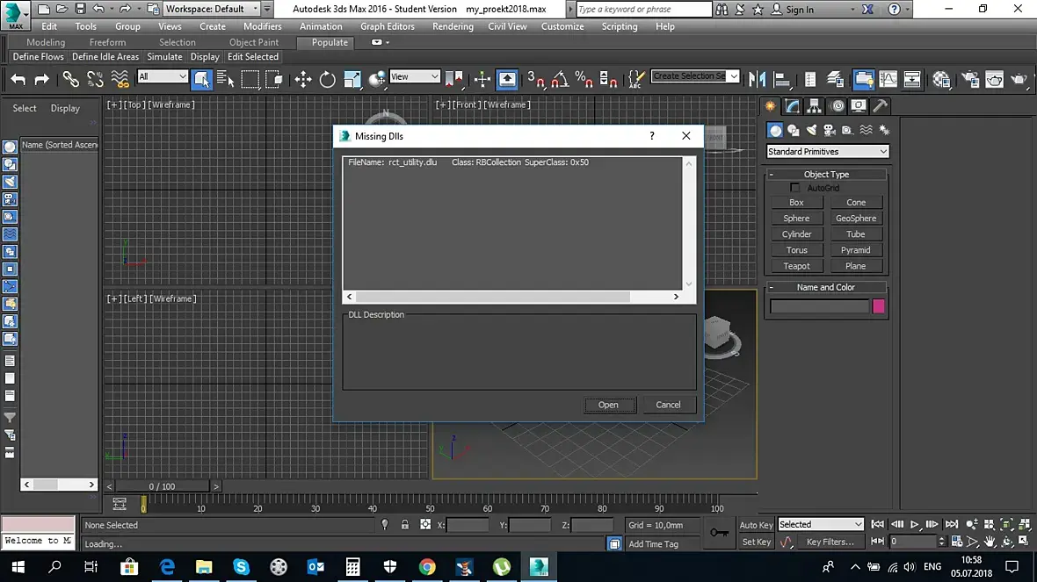Open the Material Editor icon
1037x582 pixels.
[x=941, y=80]
